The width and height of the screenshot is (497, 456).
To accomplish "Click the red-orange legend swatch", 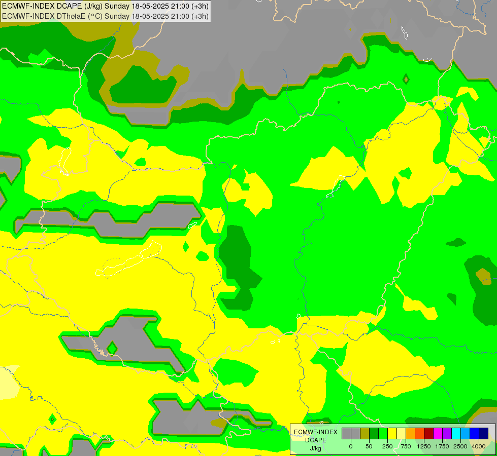I will click(419, 433).
